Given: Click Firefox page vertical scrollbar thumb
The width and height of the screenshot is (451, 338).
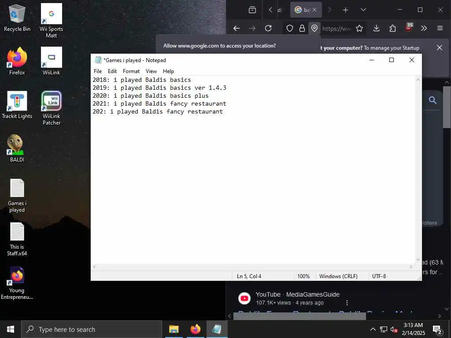Looking at the screenshot, I should click(447, 107).
